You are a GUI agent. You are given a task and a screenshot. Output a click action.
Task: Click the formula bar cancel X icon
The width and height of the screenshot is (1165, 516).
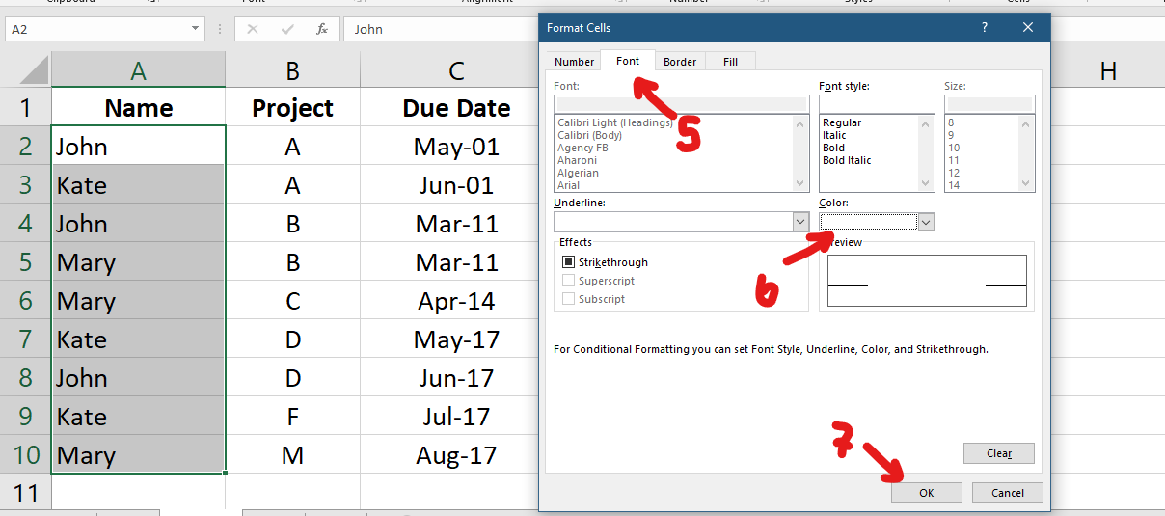pyautogui.click(x=253, y=29)
